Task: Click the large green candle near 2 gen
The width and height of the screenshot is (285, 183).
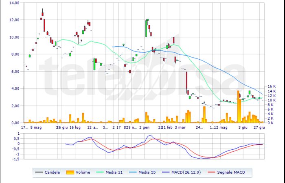Action: 146,28
